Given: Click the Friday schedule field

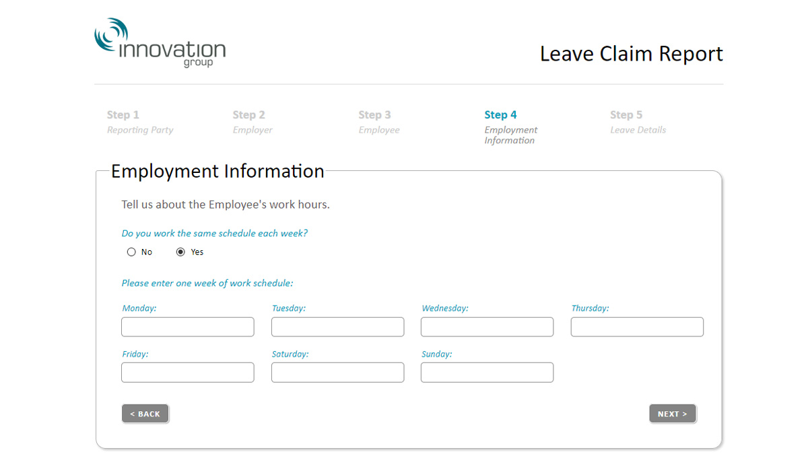Looking at the screenshot, I should 188,372.
